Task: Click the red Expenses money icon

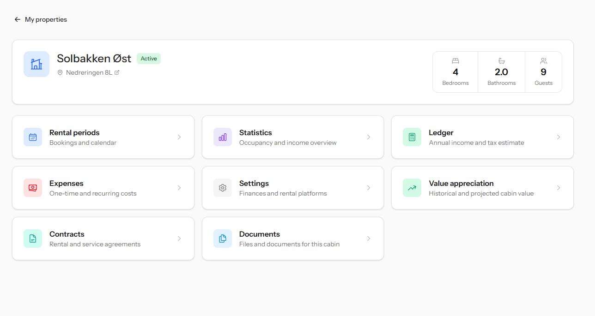Action: [x=33, y=188]
